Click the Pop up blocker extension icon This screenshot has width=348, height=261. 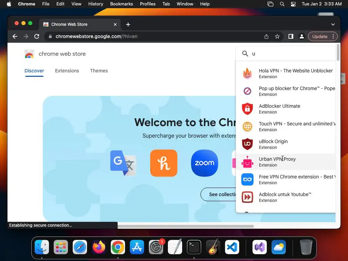pos(247,91)
